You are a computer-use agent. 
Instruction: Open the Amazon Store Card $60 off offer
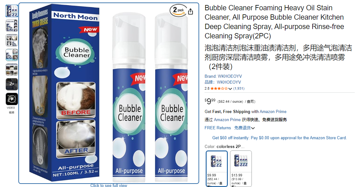[x=279, y=138]
